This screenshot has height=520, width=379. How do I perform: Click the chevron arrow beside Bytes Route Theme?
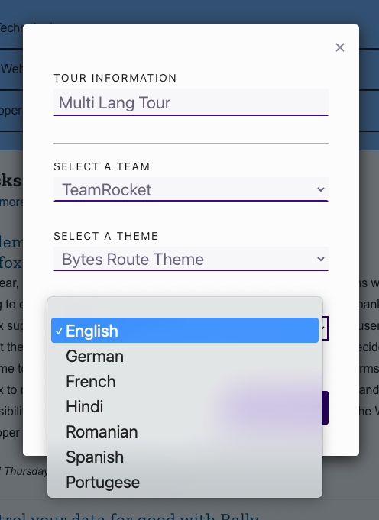click(321, 259)
